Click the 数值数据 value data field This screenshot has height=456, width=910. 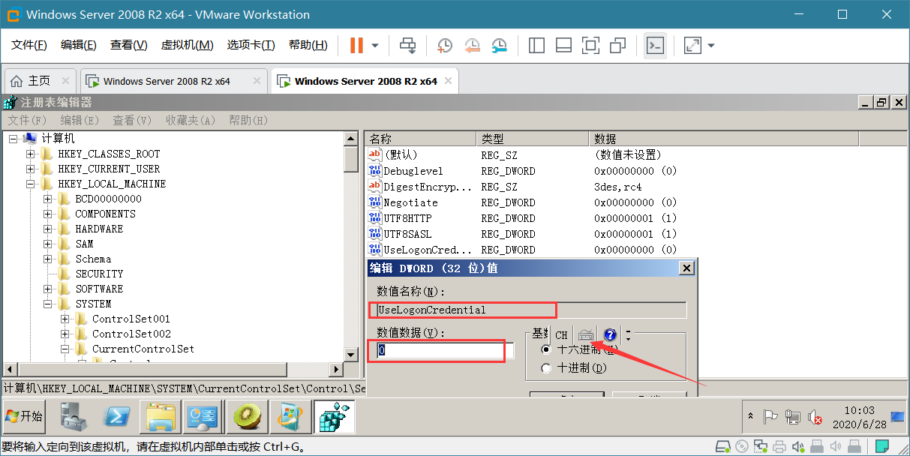436,350
